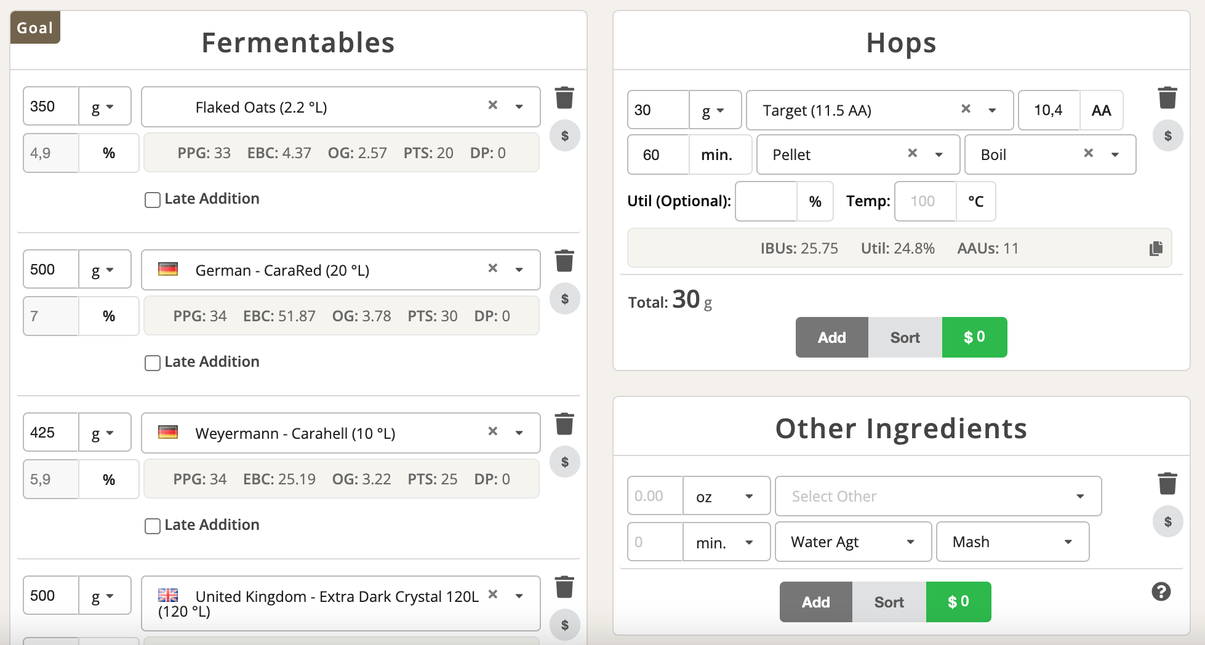The width and height of the screenshot is (1205, 645).
Task: Delete the Target hop entry
Action: click(1167, 98)
